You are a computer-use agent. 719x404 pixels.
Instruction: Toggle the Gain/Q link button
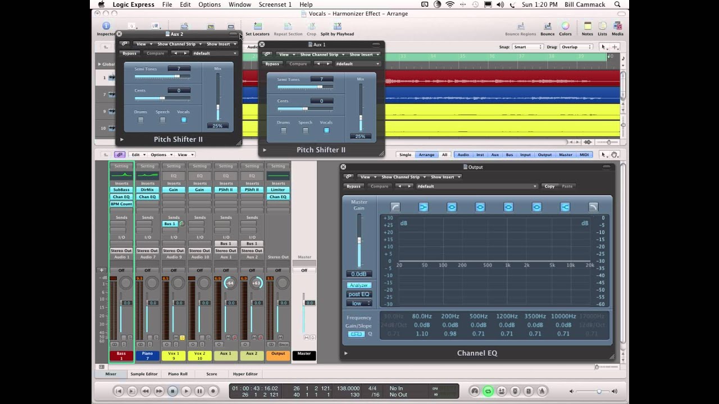[356, 334]
